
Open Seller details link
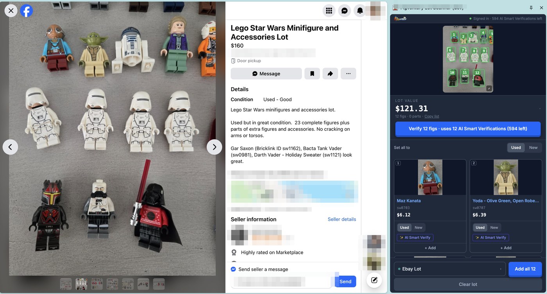coord(342,219)
